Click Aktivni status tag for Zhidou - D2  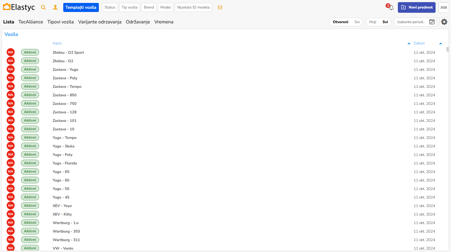pos(30,61)
